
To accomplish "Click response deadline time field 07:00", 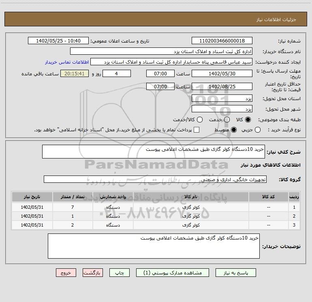I will pyautogui.click(x=160, y=73).
